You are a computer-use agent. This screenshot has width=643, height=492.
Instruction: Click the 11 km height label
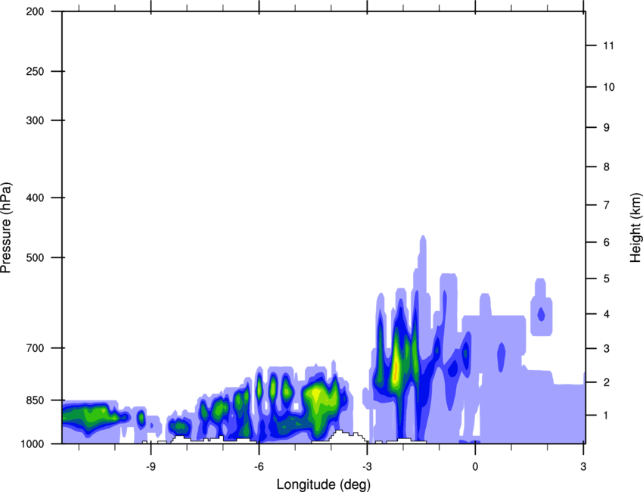tap(609, 45)
